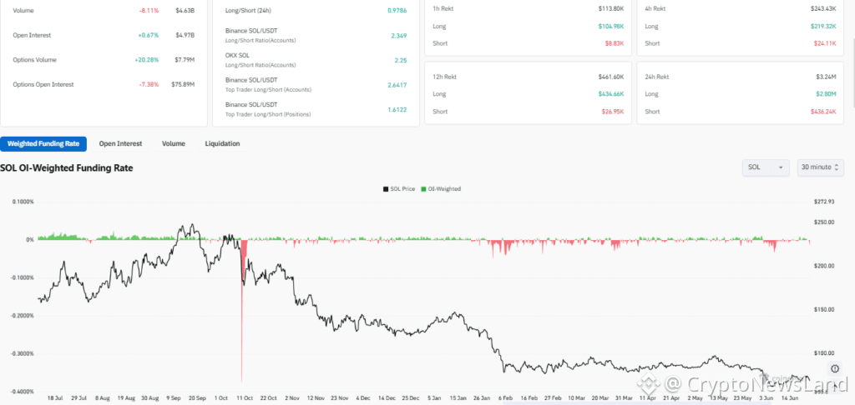This screenshot has width=855, height=405.
Task: Click the $434.66K 12h long liquidations value
Action: [x=610, y=94]
